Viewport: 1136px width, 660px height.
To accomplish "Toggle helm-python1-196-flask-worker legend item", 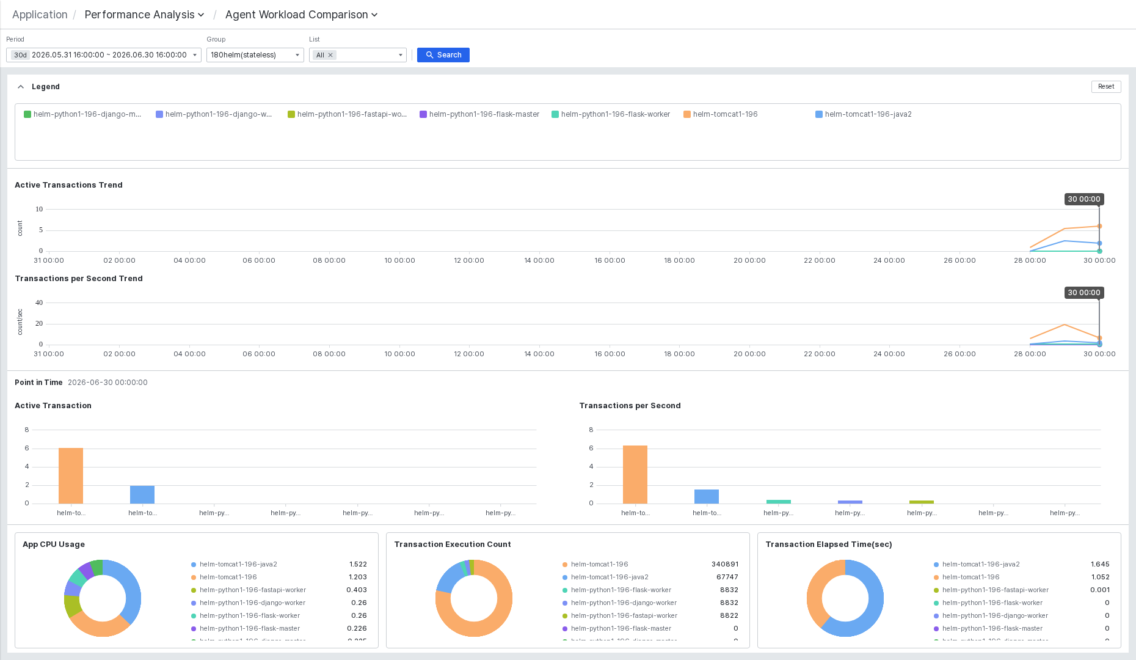I will coord(611,114).
